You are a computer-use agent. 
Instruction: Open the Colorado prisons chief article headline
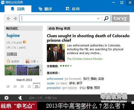pos(88,38)
